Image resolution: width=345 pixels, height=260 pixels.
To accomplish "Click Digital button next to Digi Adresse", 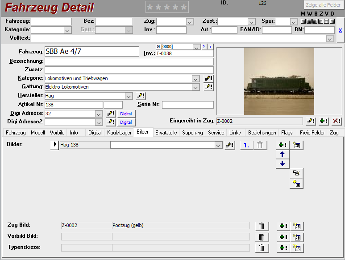I will pyautogui.click(x=126, y=114).
